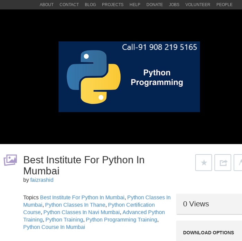Viewport: 242px width, 241px height.
Task: Select the Python Training topic link
Action: tap(64, 220)
